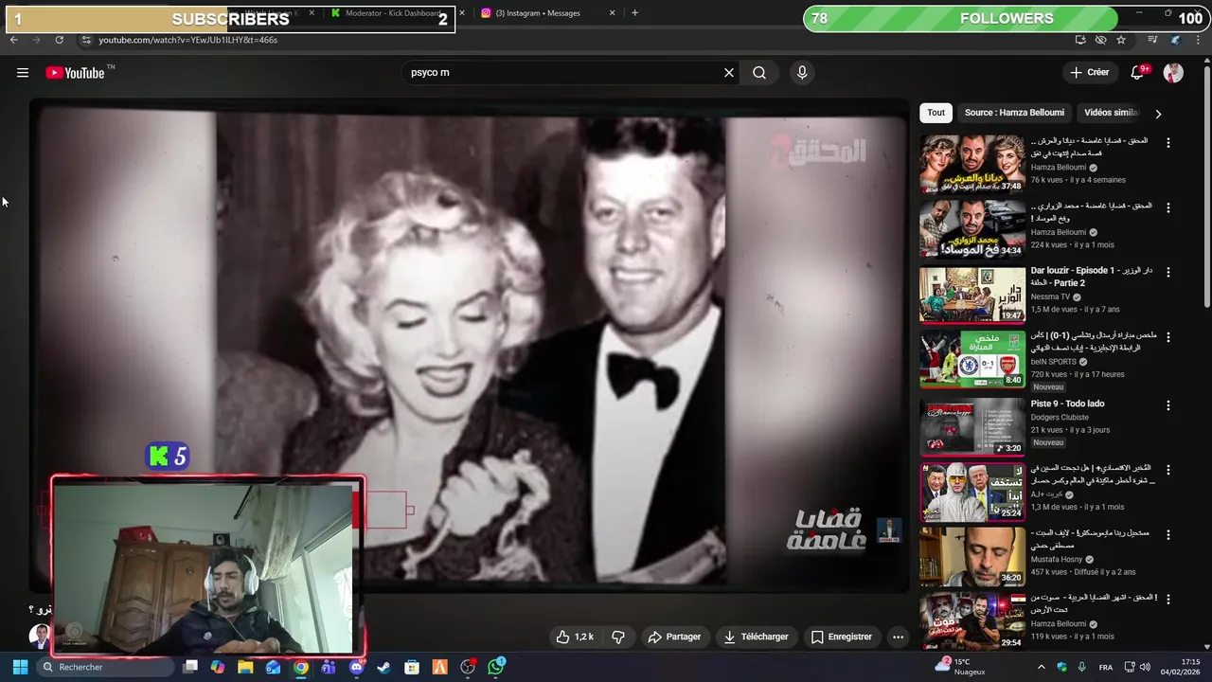The width and height of the screenshot is (1212, 682).
Task: Like the video with 1,2 k likes
Action: 575,637
